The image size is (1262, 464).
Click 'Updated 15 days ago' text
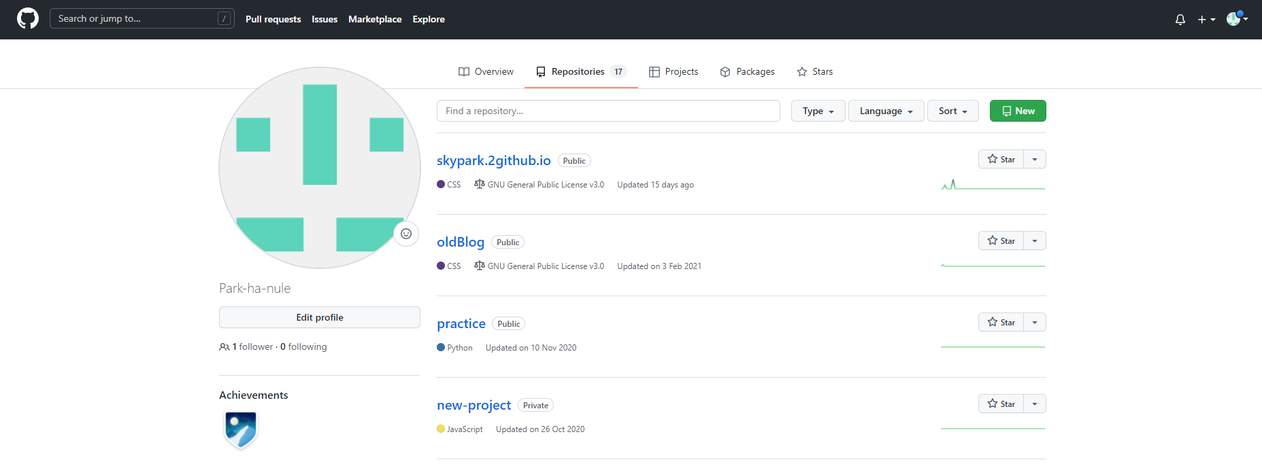pyautogui.click(x=655, y=185)
